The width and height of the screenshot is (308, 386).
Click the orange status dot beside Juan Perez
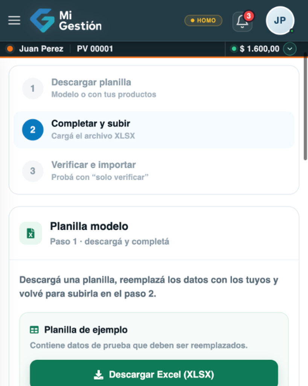point(10,49)
